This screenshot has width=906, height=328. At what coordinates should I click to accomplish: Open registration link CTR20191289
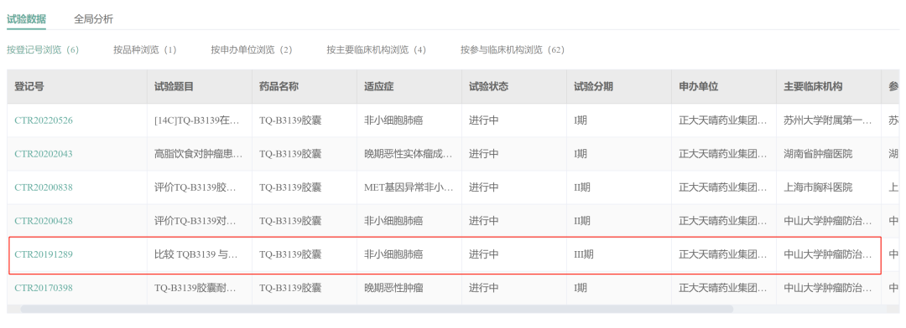44,254
